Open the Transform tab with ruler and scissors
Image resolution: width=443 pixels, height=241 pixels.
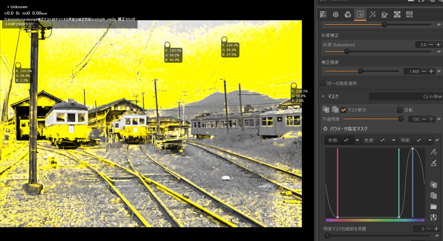point(385,15)
